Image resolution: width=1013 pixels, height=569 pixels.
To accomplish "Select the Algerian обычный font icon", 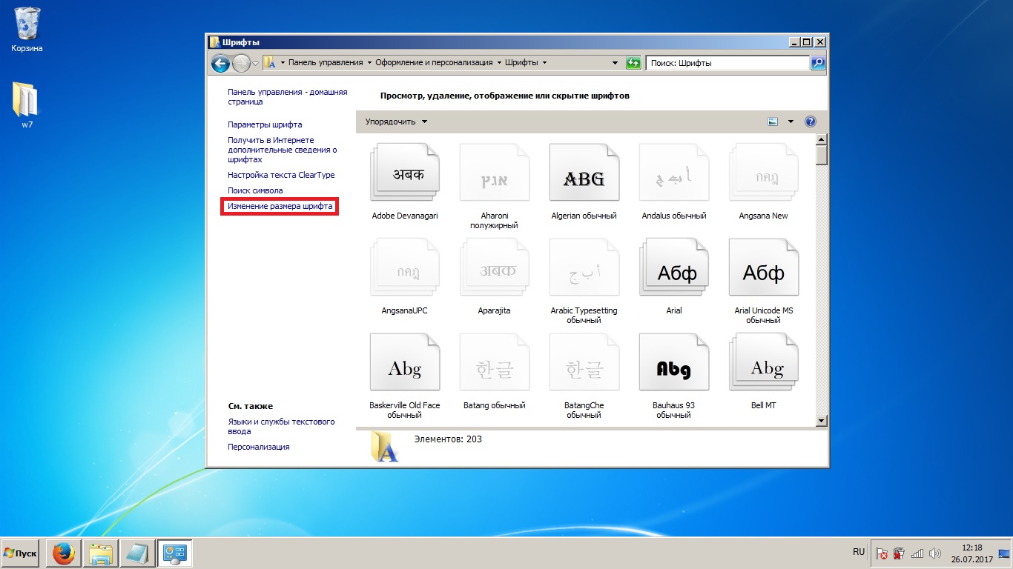I will coord(584,173).
